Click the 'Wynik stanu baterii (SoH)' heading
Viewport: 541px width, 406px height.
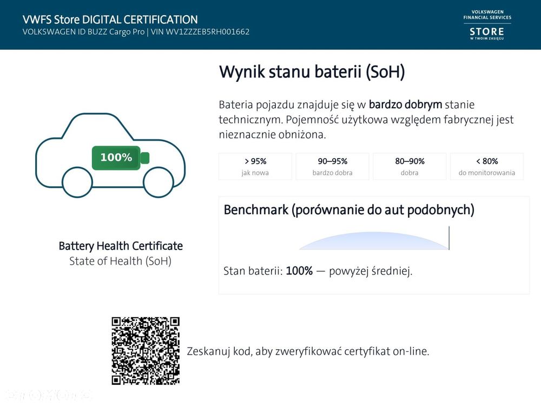(312, 72)
